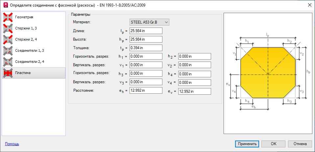Select the Пластина label
Image resolution: width=315 pixels, height=152 pixels.
pos(23,73)
